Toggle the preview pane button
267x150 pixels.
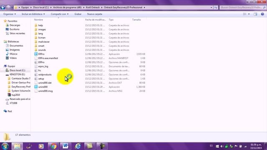click(255, 14)
